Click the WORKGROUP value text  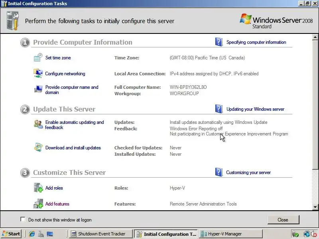coord(184,94)
